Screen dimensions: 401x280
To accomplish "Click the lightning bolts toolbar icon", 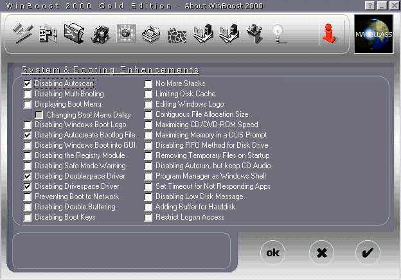I will point(23,33).
